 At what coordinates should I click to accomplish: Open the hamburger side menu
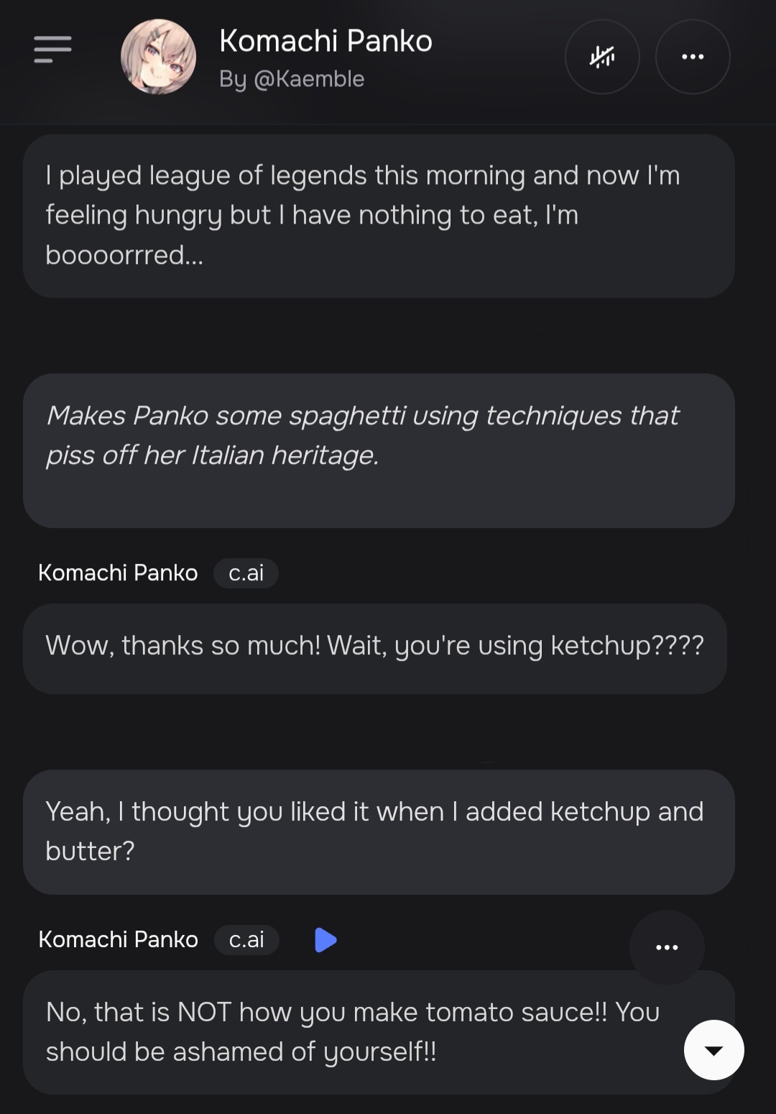tap(52, 50)
